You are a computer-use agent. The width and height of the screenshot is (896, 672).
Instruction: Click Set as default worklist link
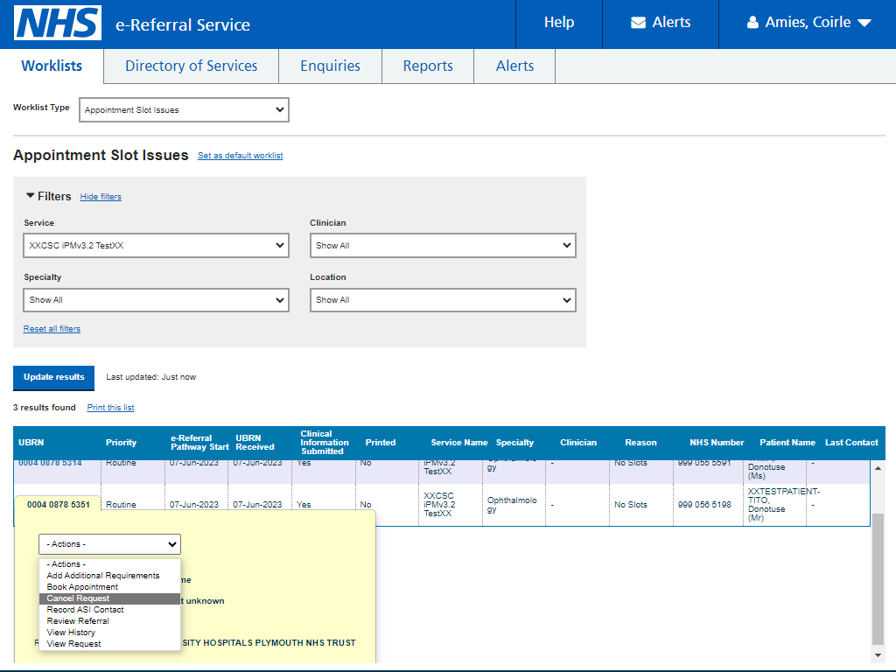240,156
